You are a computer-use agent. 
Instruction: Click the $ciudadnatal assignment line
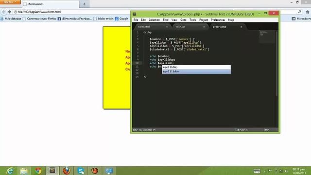coord(179,50)
